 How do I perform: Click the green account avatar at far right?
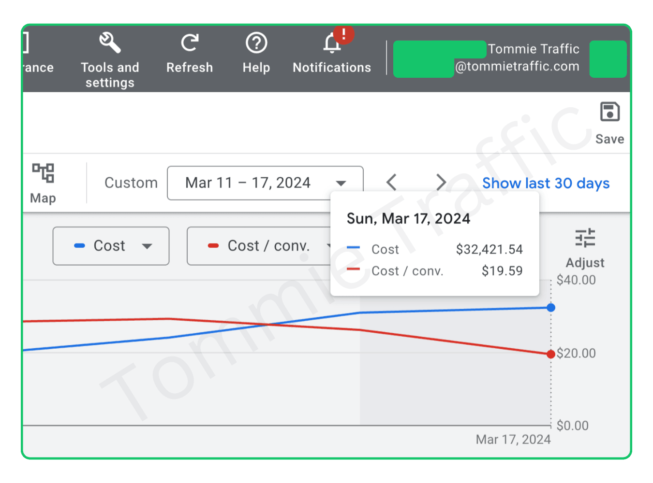608,59
